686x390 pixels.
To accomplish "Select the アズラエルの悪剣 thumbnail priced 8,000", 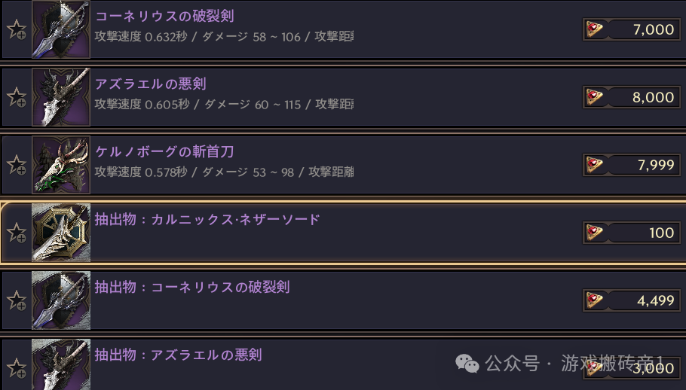I will coord(61,97).
